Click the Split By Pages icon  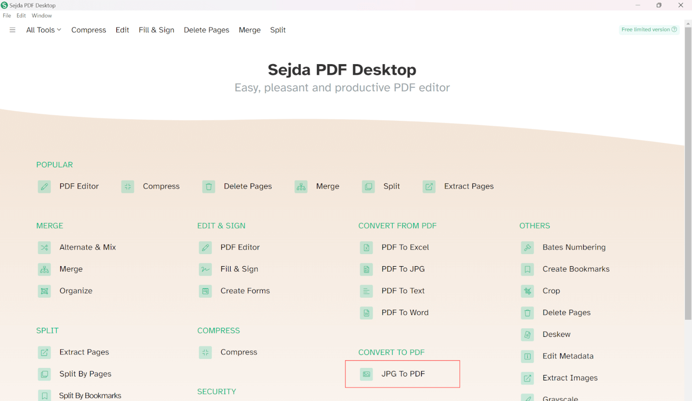click(45, 374)
